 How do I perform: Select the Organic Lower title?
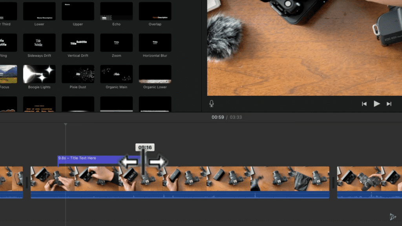(x=155, y=74)
